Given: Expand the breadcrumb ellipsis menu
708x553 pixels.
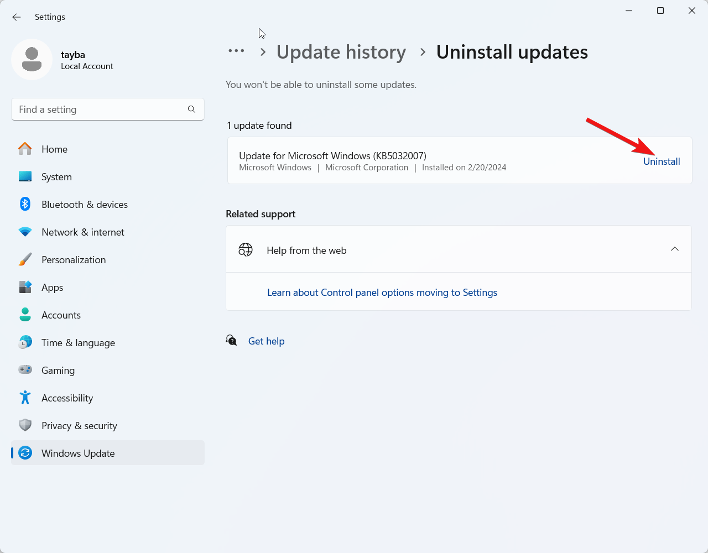Looking at the screenshot, I should tap(236, 51).
